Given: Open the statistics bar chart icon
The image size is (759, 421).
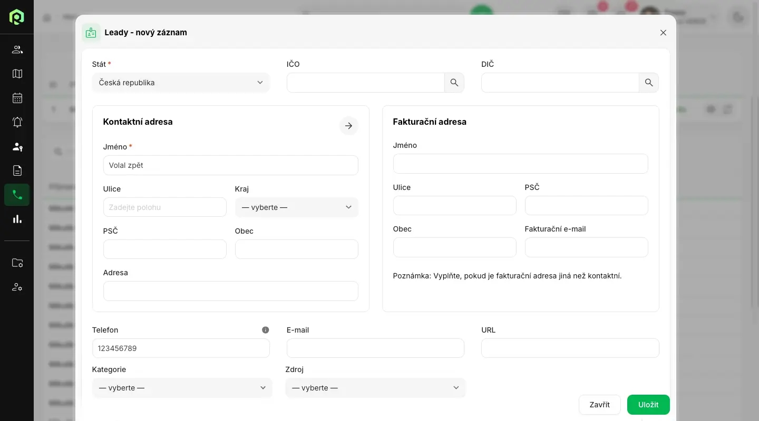Looking at the screenshot, I should [17, 219].
